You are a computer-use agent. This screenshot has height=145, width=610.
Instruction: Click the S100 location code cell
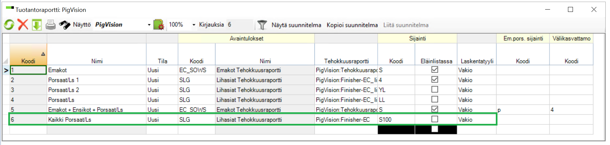[396, 120]
